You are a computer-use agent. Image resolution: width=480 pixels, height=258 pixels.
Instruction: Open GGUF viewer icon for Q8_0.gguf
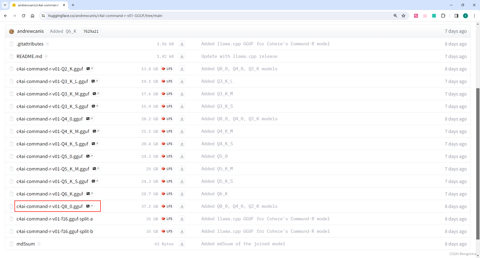[89, 206]
